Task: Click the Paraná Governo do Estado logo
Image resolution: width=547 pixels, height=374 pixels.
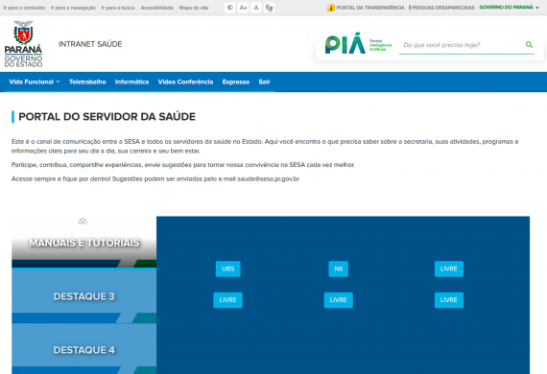Action: (x=23, y=43)
